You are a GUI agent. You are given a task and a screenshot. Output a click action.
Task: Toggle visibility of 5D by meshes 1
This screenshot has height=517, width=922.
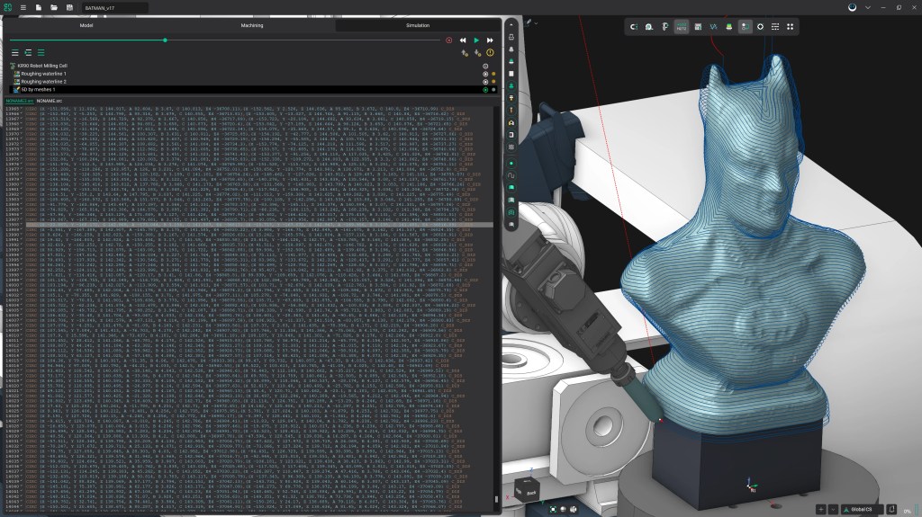(485, 90)
